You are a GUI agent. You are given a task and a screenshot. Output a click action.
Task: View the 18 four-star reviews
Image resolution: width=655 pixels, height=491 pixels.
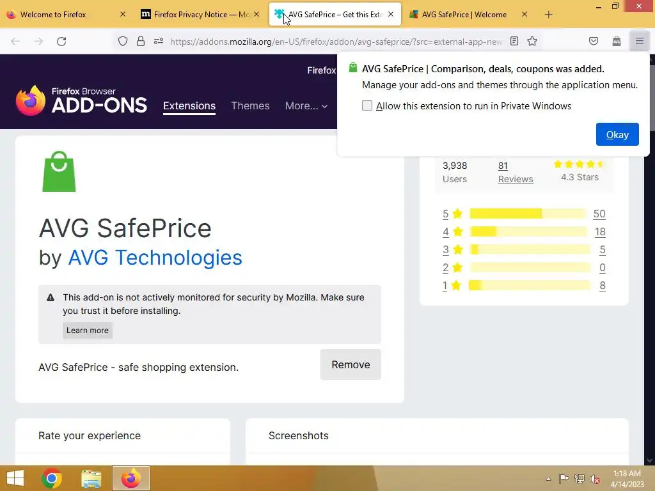(600, 231)
